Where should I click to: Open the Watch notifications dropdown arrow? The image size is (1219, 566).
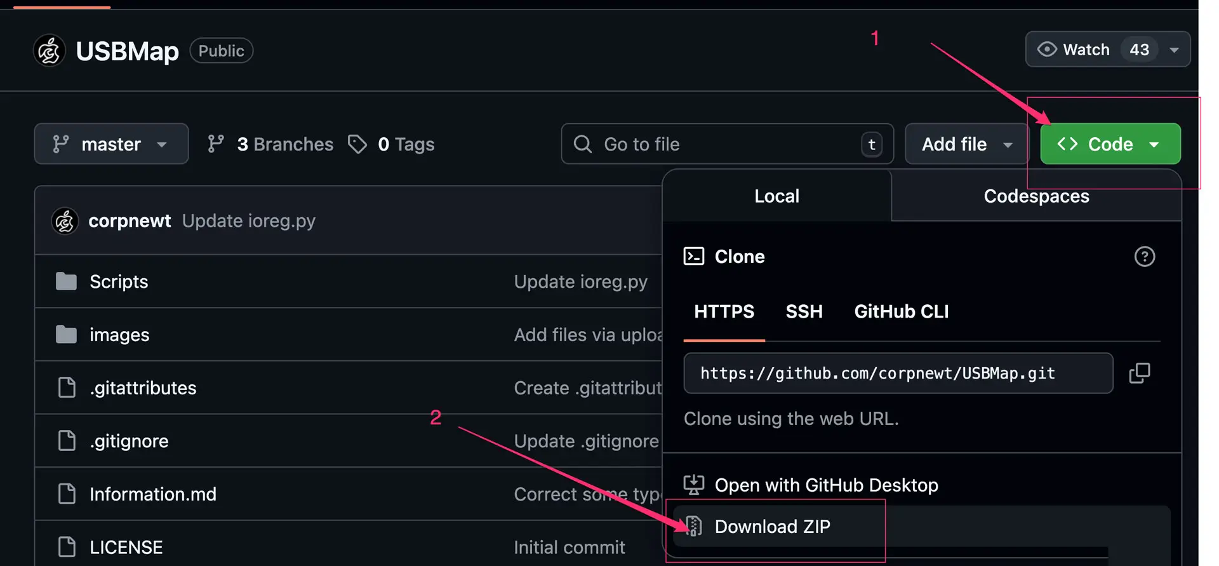pos(1174,50)
